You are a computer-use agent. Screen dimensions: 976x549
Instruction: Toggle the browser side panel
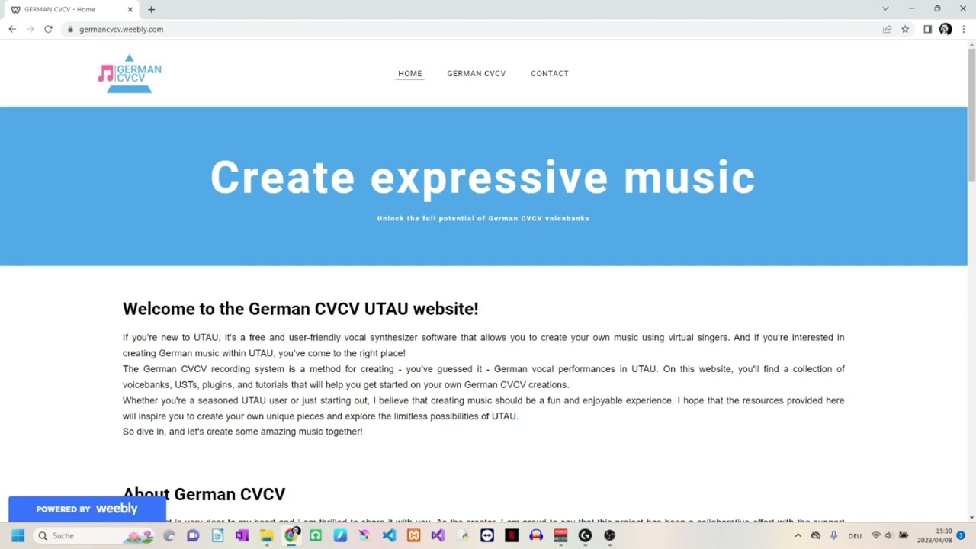pyautogui.click(x=927, y=29)
